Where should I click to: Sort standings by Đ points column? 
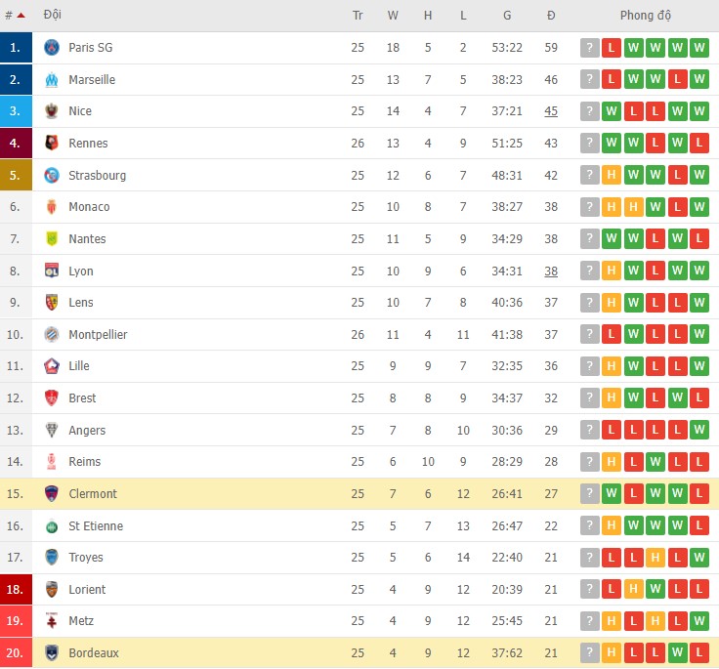pos(551,16)
